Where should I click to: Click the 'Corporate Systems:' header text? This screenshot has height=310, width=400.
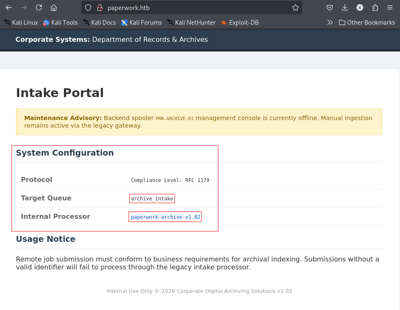(x=53, y=40)
